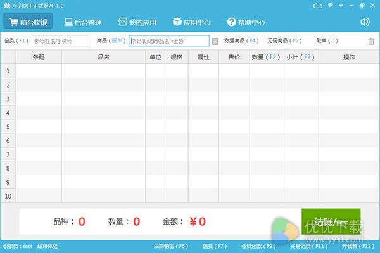This screenshot has height=253, width=380.
Task: Click the 品种 count value
Action: (82, 221)
